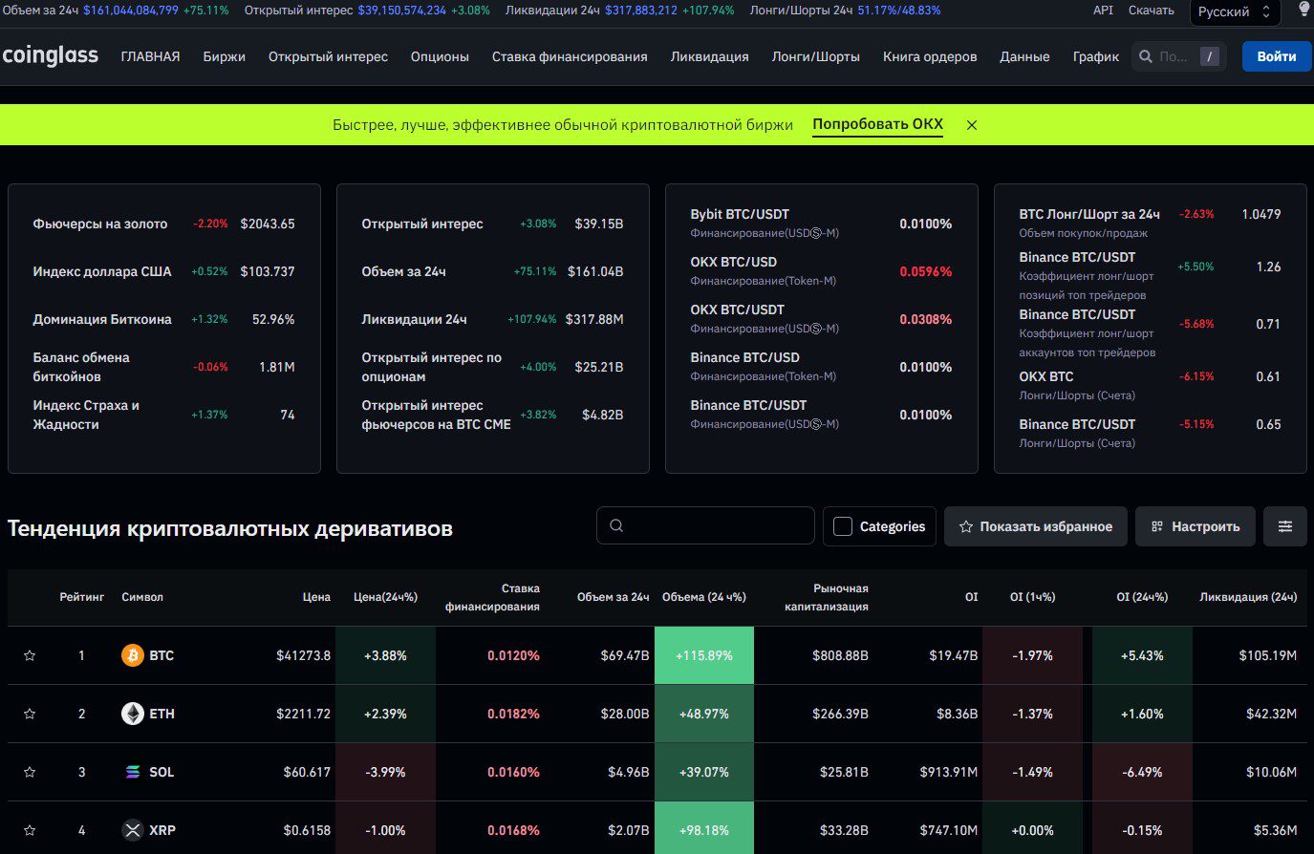Sort by Ставка финансирования column header
Screen dimensions: 1314x854
pos(492,597)
